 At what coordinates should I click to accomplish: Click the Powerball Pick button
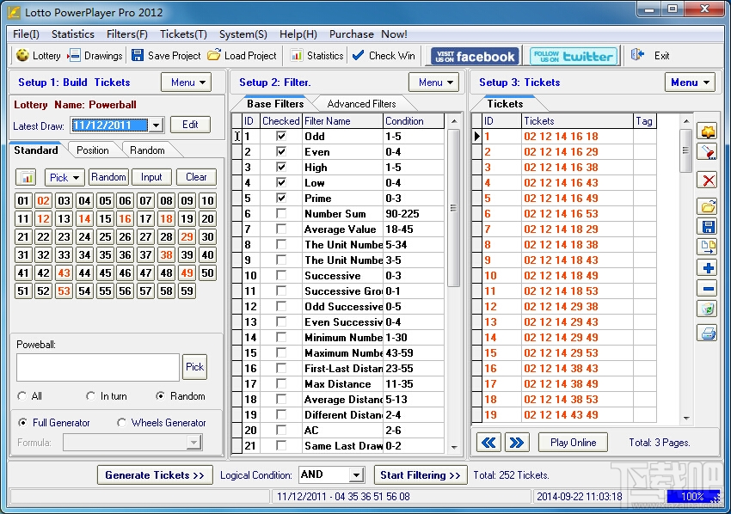194,367
